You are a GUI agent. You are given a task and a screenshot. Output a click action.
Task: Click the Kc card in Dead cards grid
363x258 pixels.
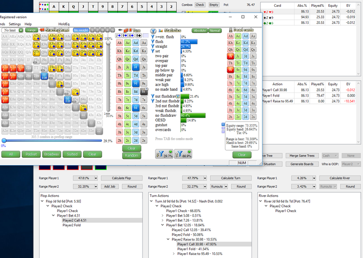[238, 43]
